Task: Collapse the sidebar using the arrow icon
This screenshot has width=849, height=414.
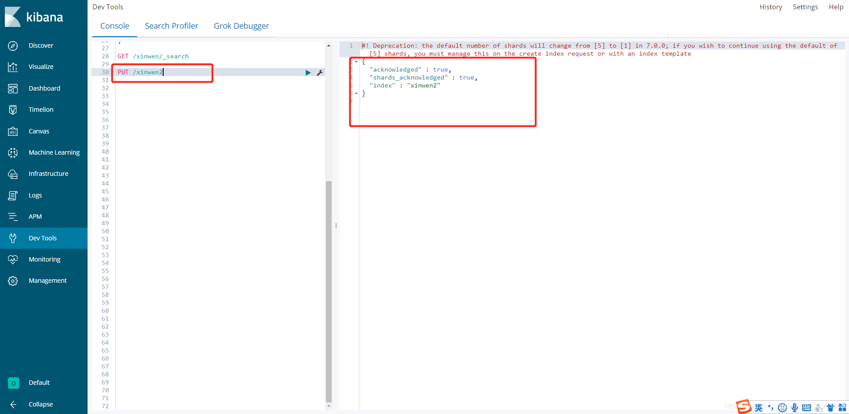Action: [x=13, y=404]
